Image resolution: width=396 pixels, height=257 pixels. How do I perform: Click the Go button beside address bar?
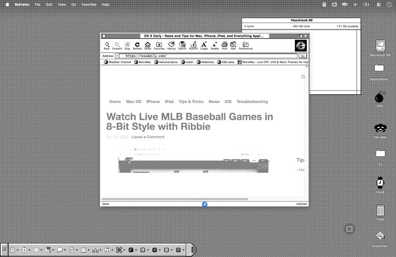tap(303, 56)
